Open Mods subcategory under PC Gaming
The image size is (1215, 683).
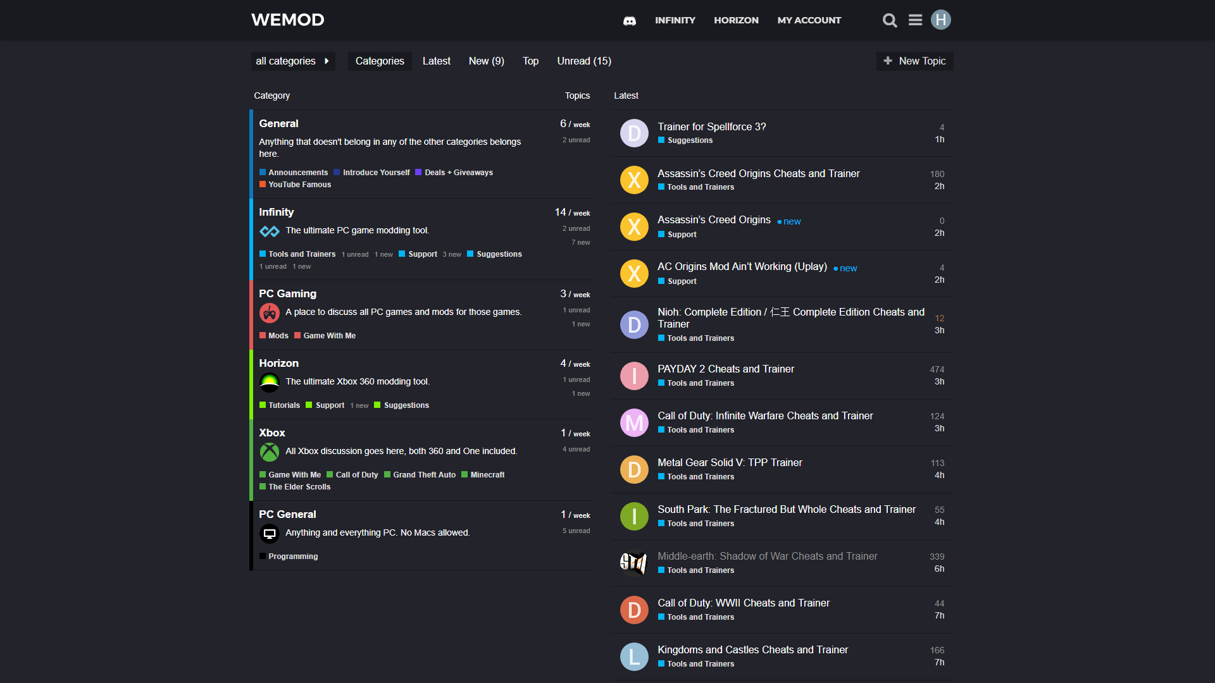point(274,336)
